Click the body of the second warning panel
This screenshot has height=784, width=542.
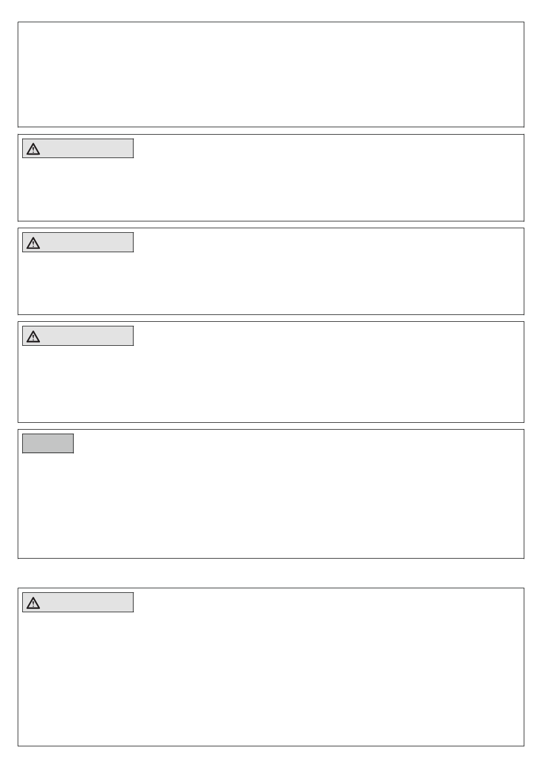[x=271, y=282]
